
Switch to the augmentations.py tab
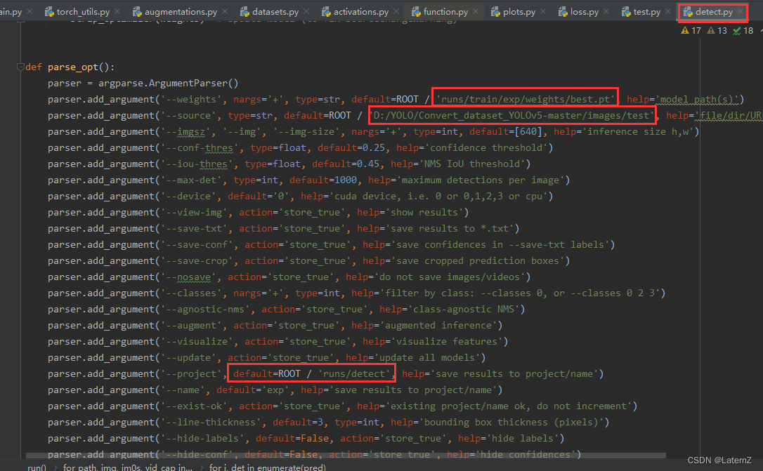(x=175, y=12)
